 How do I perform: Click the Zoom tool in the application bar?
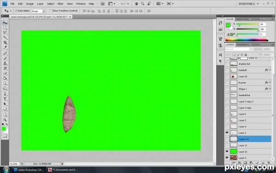[x=143, y=4]
